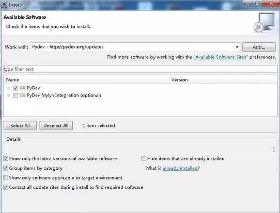Toggle Contact all update sites during install
Screen dimensions: 280x213
[6, 187]
